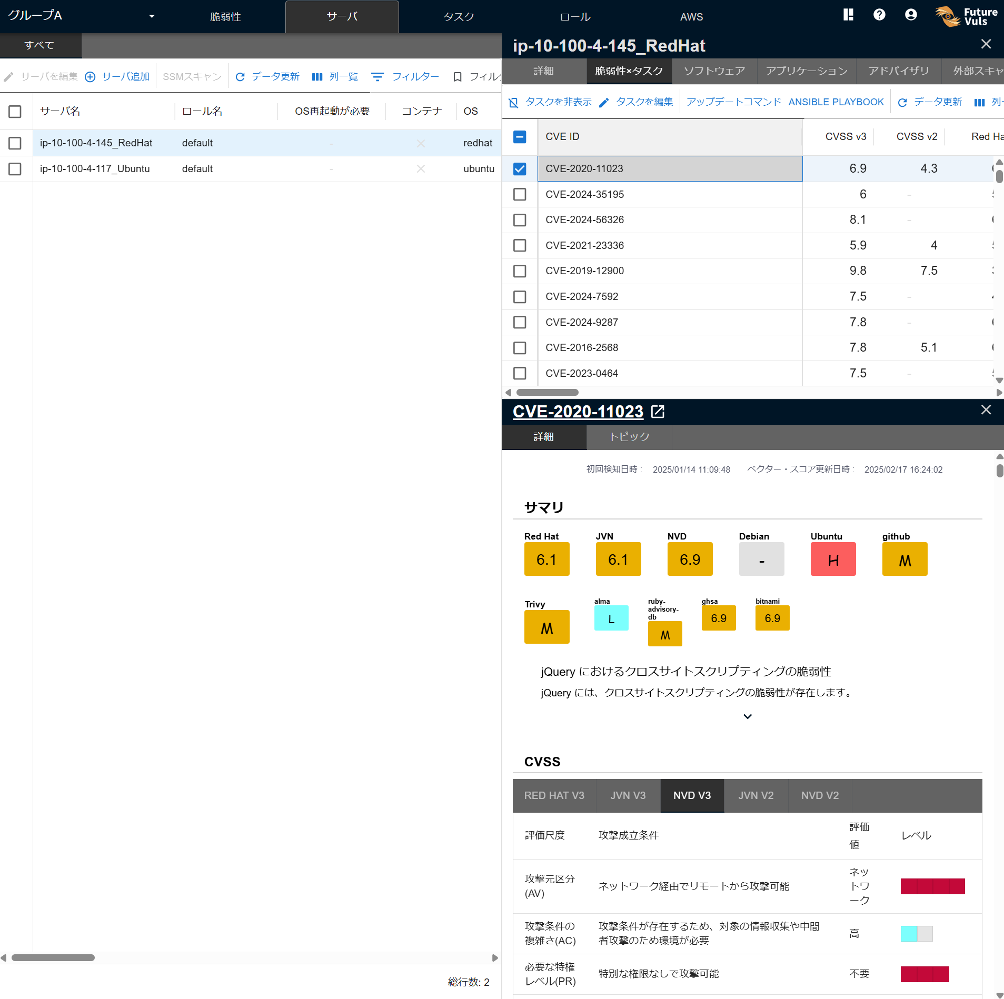Click the red Ubuntu H severity swatch
Image resolution: width=1004 pixels, height=999 pixels.
(833, 560)
